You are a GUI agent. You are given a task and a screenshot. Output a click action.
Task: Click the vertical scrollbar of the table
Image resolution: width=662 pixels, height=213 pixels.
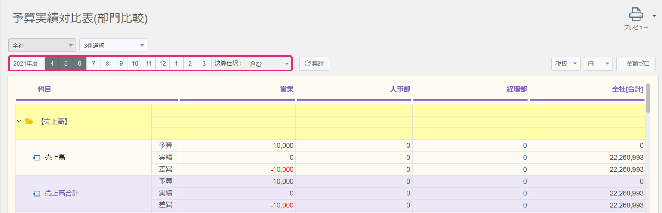tap(648, 98)
